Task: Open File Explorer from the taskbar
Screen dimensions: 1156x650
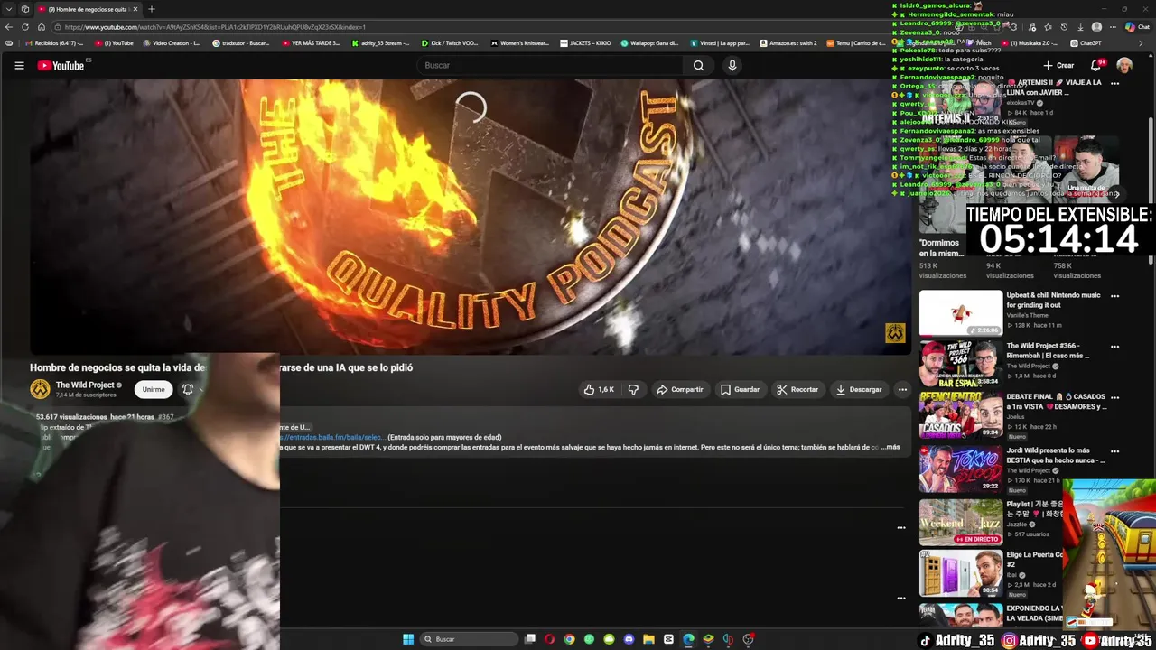Action: click(x=648, y=639)
